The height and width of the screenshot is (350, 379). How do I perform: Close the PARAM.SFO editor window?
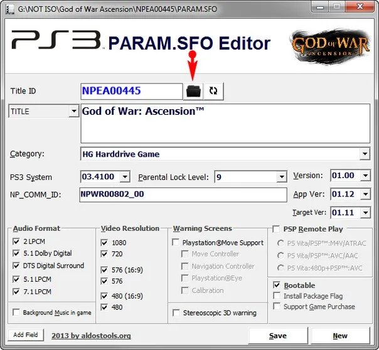click(360, 6)
